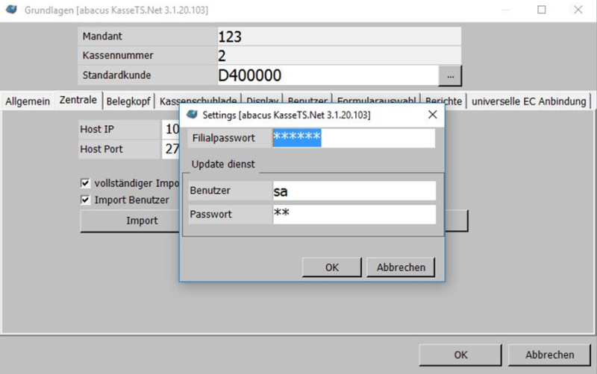This screenshot has height=374, width=597.
Task: Focus the Filialpasswort field
Action: click(x=353, y=138)
